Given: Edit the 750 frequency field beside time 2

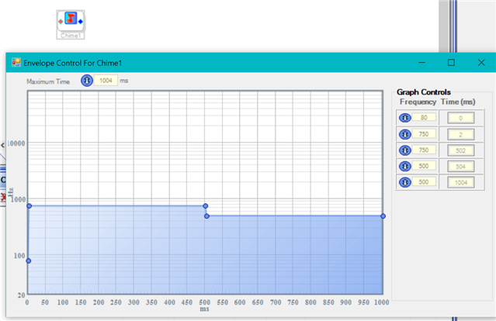Looking at the screenshot, I should pyautogui.click(x=424, y=134).
